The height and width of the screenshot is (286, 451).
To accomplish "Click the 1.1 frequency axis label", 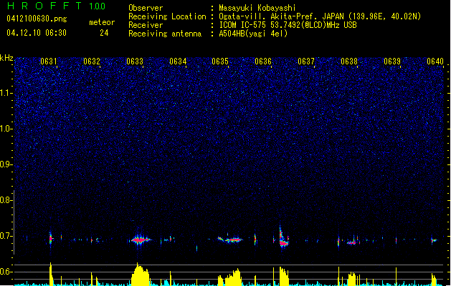I will pos(6,93).
